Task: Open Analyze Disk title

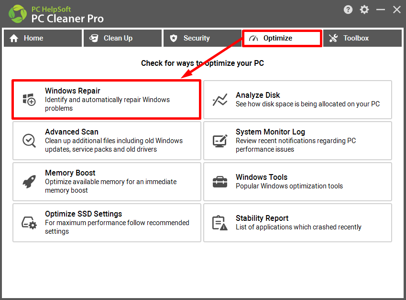Action: [258, 95]
